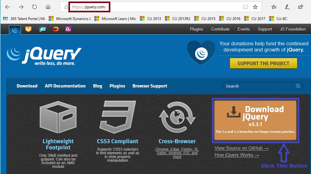
Task: Open the Share icon in browser toolbar
Action: point(301,7)
